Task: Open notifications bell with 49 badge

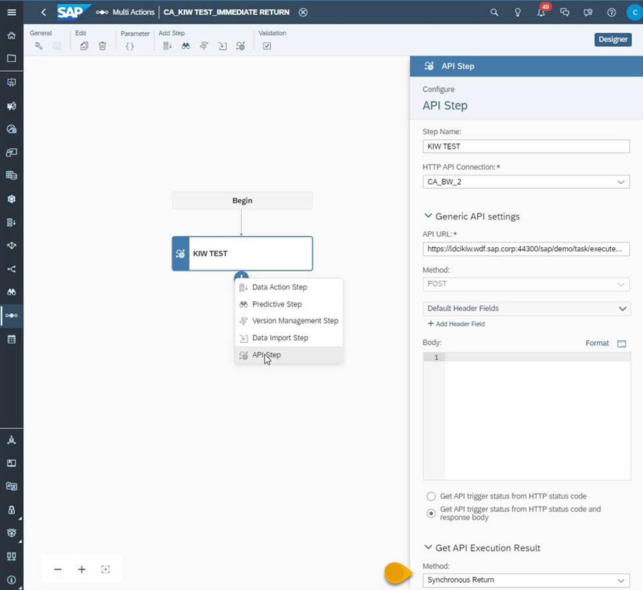Action: point(542,13)
